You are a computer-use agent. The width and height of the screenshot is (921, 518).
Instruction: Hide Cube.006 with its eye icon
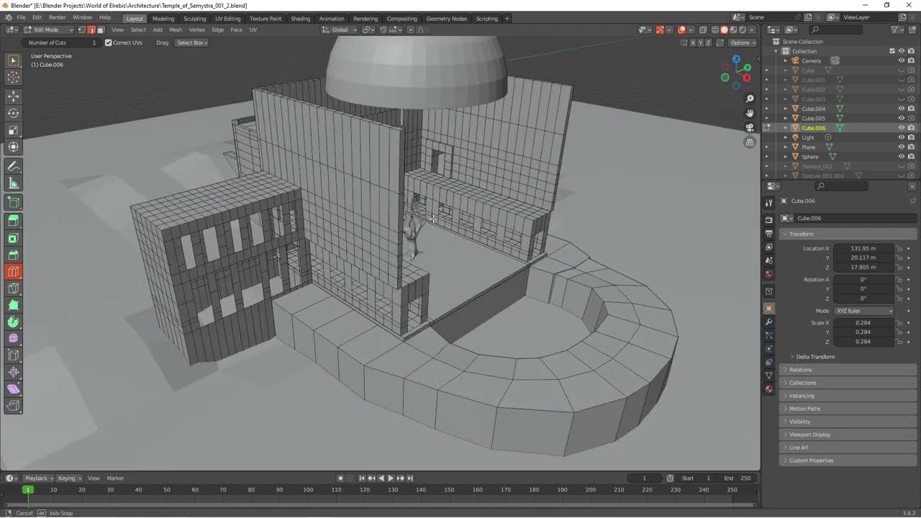pos(901,128)
